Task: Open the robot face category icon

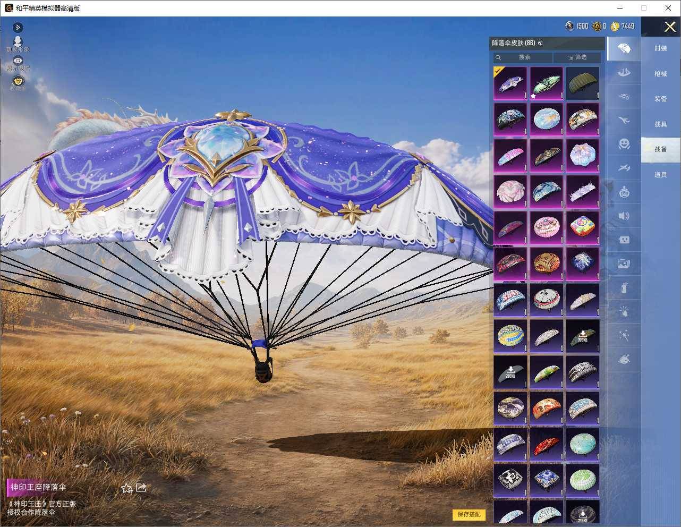Action: (624, 192)
